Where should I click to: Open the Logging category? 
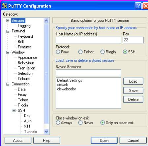pyautogui.click(x=24, y=26)
